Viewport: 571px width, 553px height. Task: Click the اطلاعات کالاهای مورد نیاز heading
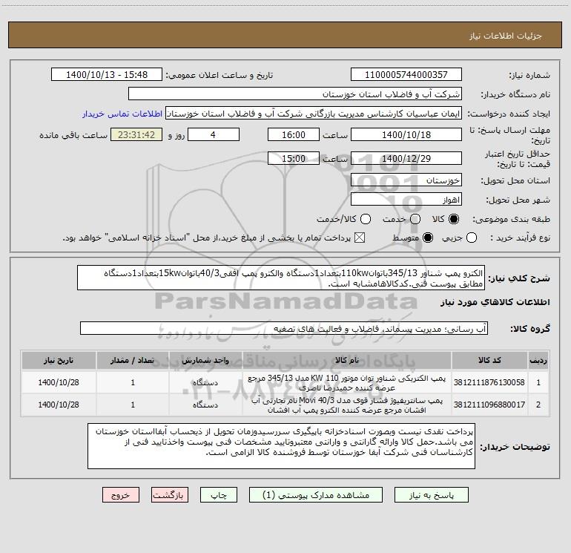(495, 302)
